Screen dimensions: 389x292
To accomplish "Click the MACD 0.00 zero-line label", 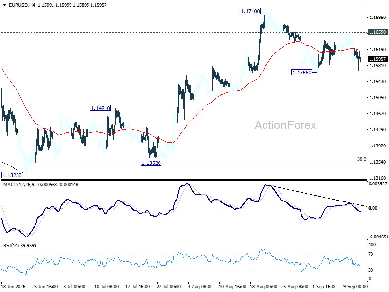I will 373,208.
